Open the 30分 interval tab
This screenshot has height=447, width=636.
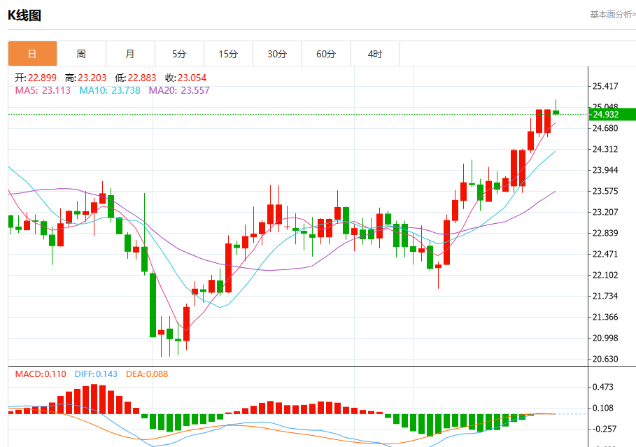[277, 54]
